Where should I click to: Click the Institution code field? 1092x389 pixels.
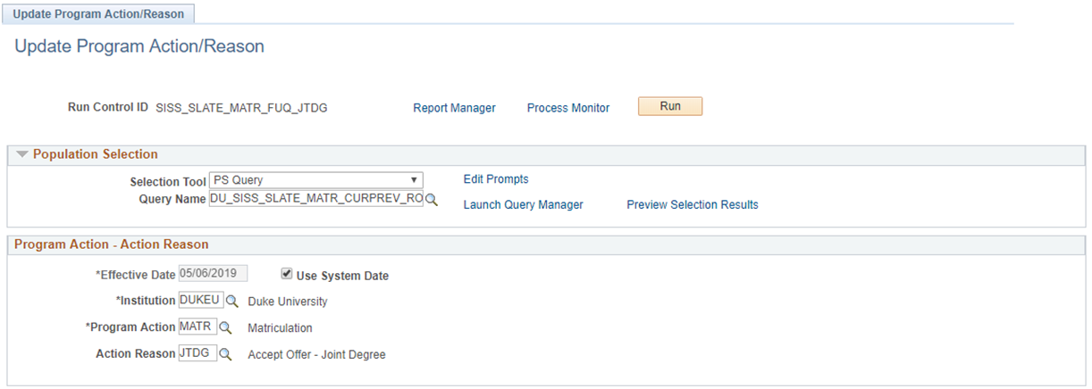[201, 301]
